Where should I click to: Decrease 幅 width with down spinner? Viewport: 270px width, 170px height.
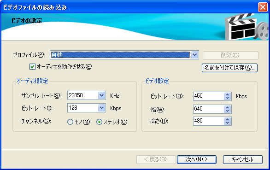coord(228,111)
